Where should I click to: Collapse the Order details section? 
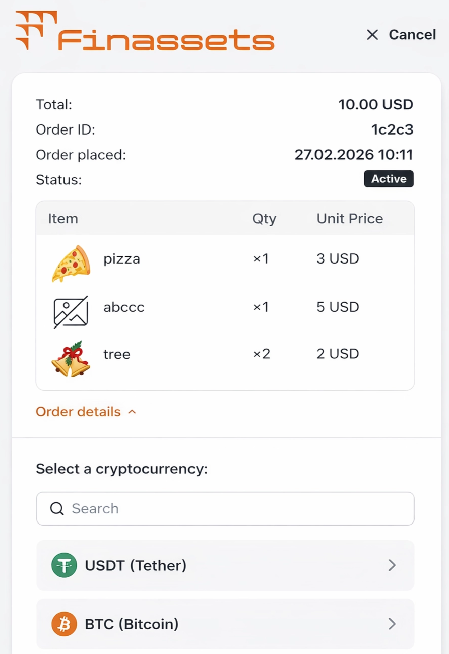pos(132,412)
